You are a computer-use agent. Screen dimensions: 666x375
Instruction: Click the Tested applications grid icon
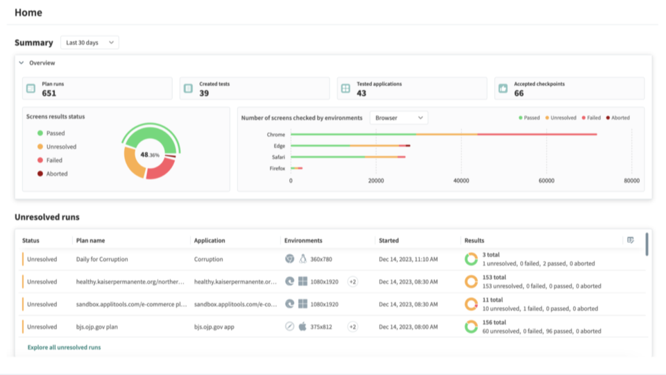pos(345,89)
